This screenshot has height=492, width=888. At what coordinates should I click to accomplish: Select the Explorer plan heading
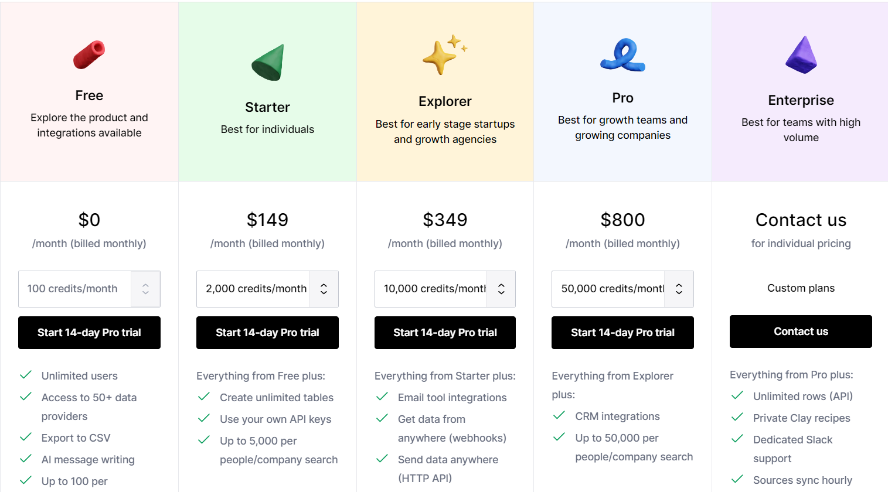point(445,101)
